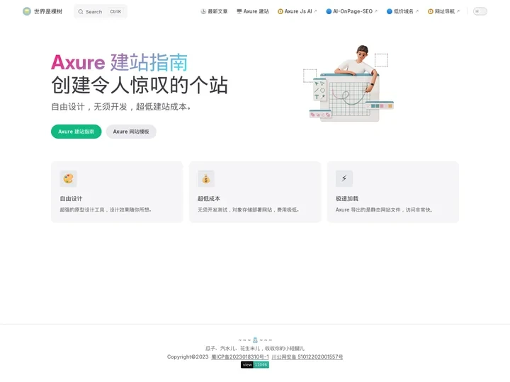510x382 pixels.
Task: Click the hero illustration of designer
Action: pyautogui.click(x=348, y=83)
